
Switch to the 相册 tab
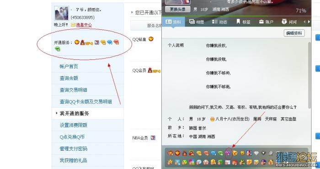[x=197, y=22]
